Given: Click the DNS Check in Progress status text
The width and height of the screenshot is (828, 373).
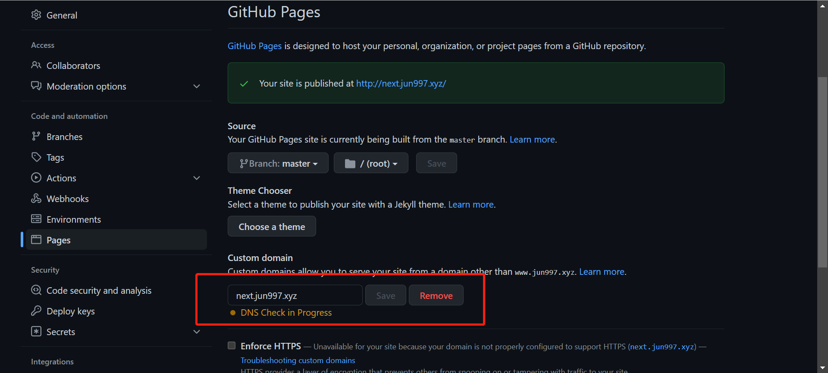Looking at the screenshot, I should click(286, 313).
